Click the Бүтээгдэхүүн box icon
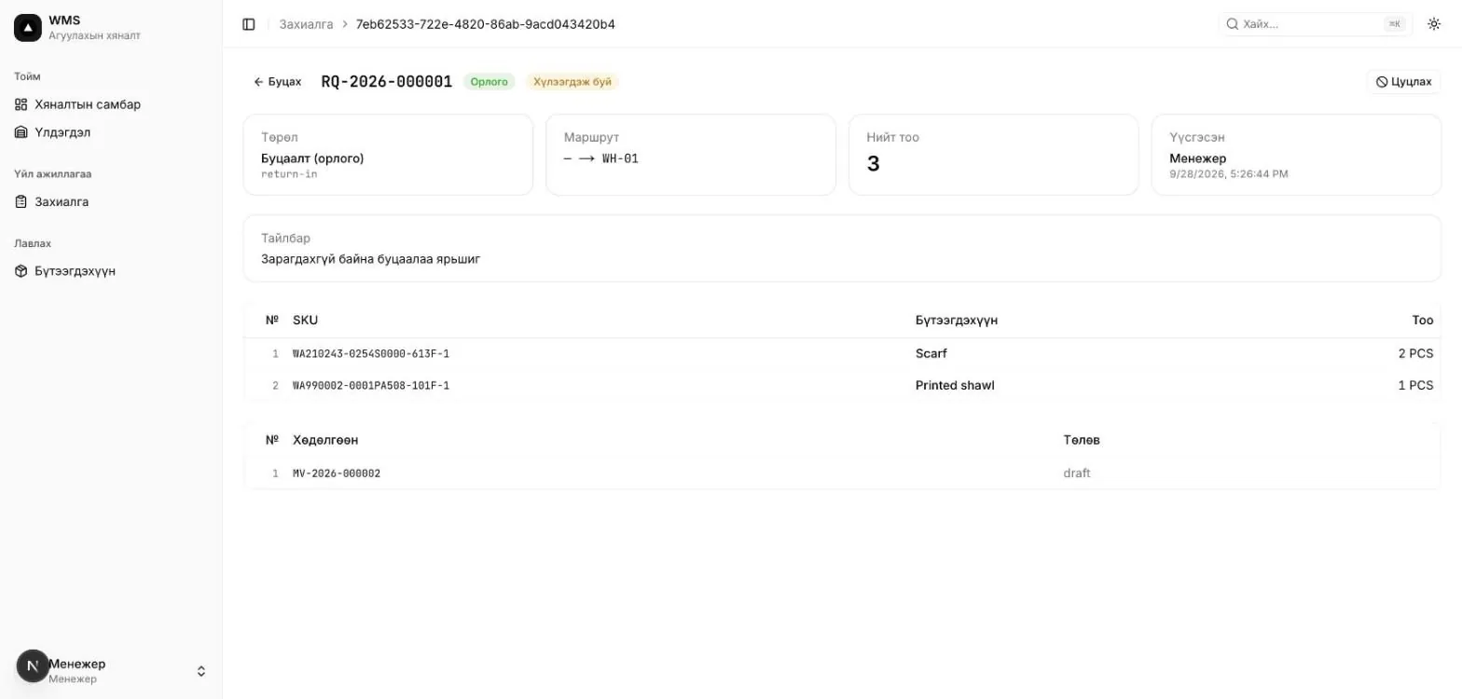Image resolution: width=1462 pixels, height=699 pixels. 21,271
